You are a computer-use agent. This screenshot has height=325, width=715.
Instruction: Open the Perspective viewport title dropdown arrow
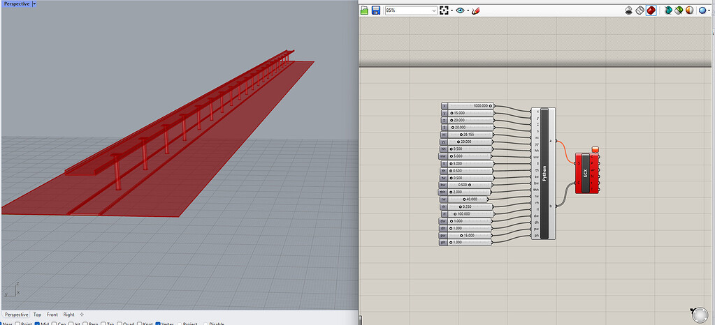[x=35, y=3]
